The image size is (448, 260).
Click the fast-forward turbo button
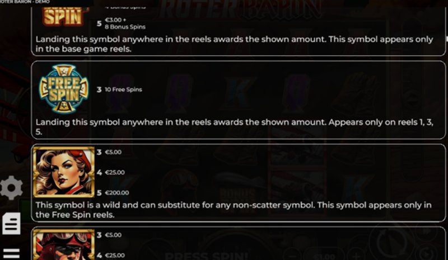[x=426, y=230]
